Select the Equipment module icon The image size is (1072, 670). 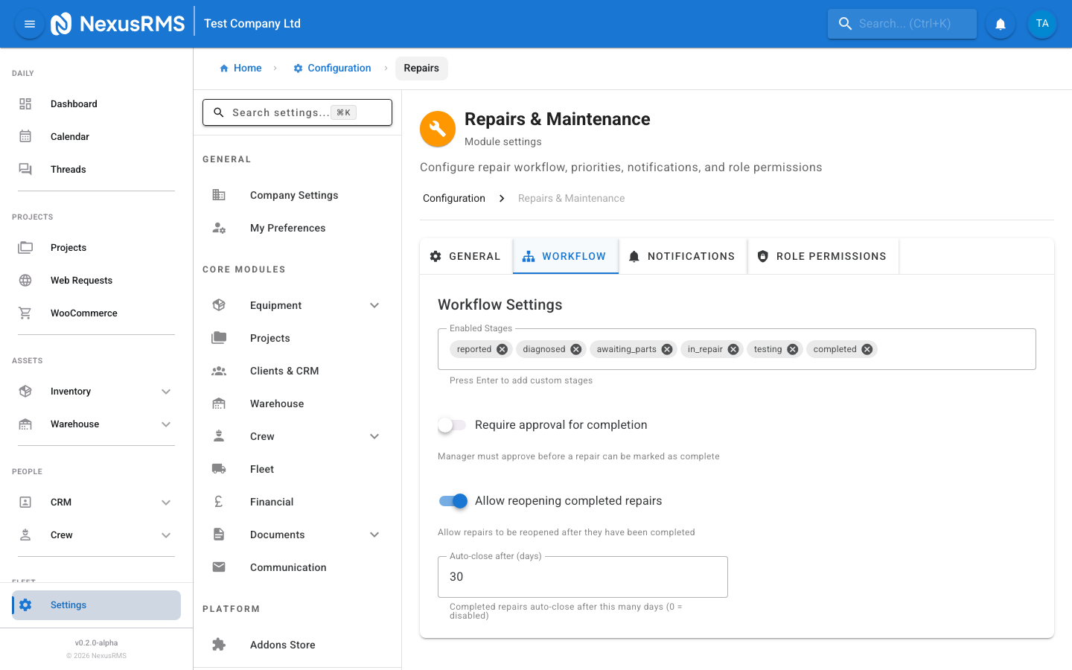click(218, 304)
